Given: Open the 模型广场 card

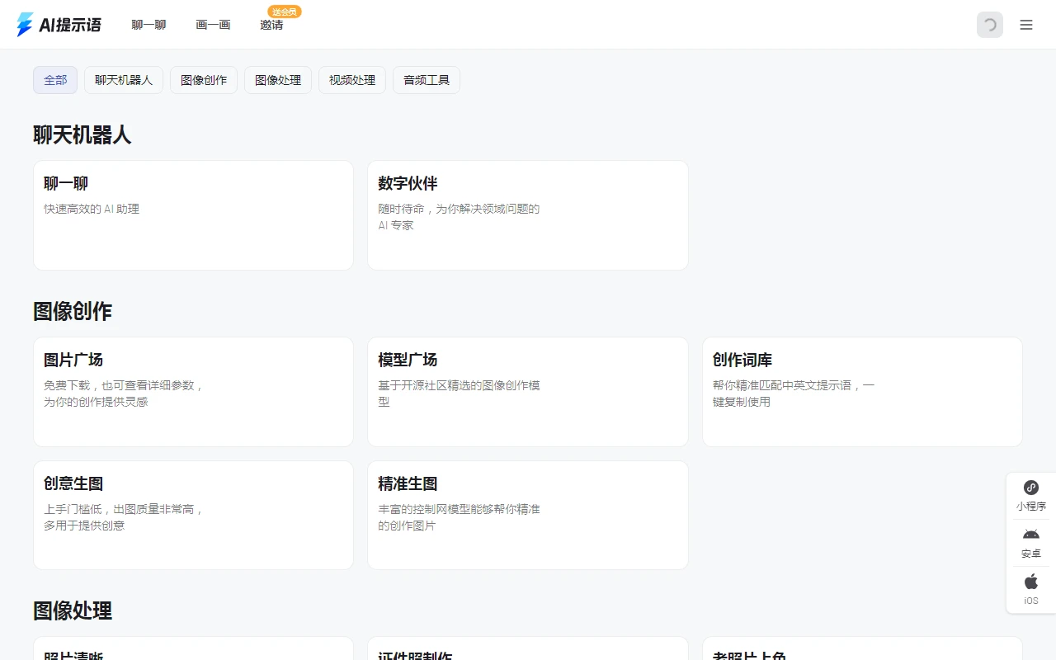Looking at the screenshot, I should tap(527, 391).
